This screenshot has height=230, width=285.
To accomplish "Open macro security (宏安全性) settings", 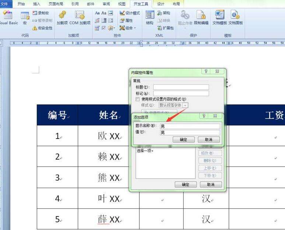I will [42, 28].
